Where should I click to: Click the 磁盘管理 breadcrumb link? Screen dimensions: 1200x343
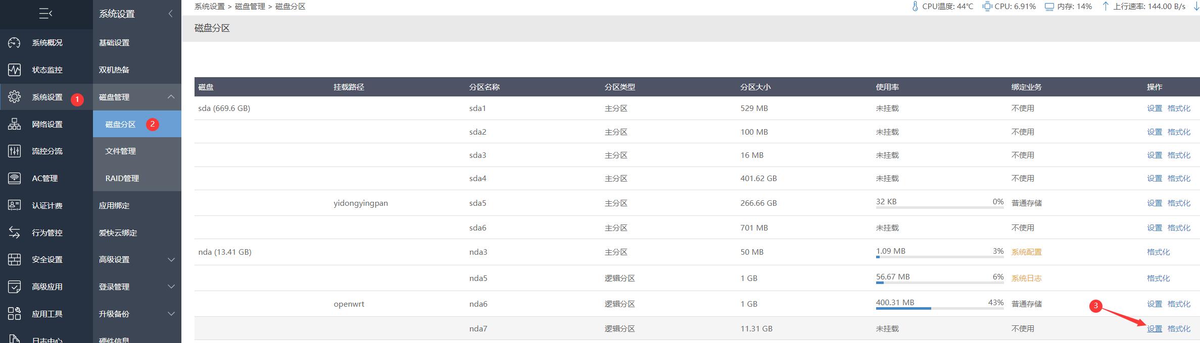click(x=250, y=7)
